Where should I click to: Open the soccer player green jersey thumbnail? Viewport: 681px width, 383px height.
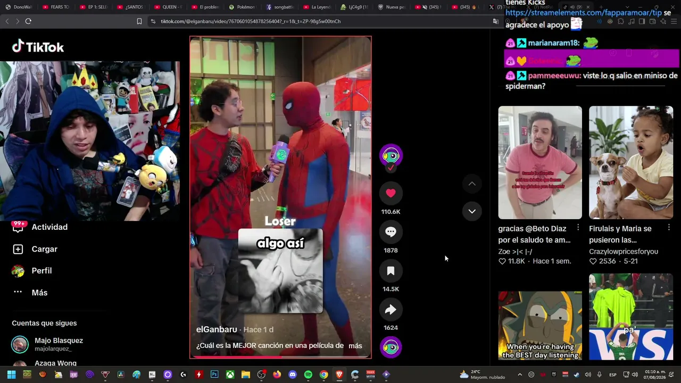pos(631,317)
